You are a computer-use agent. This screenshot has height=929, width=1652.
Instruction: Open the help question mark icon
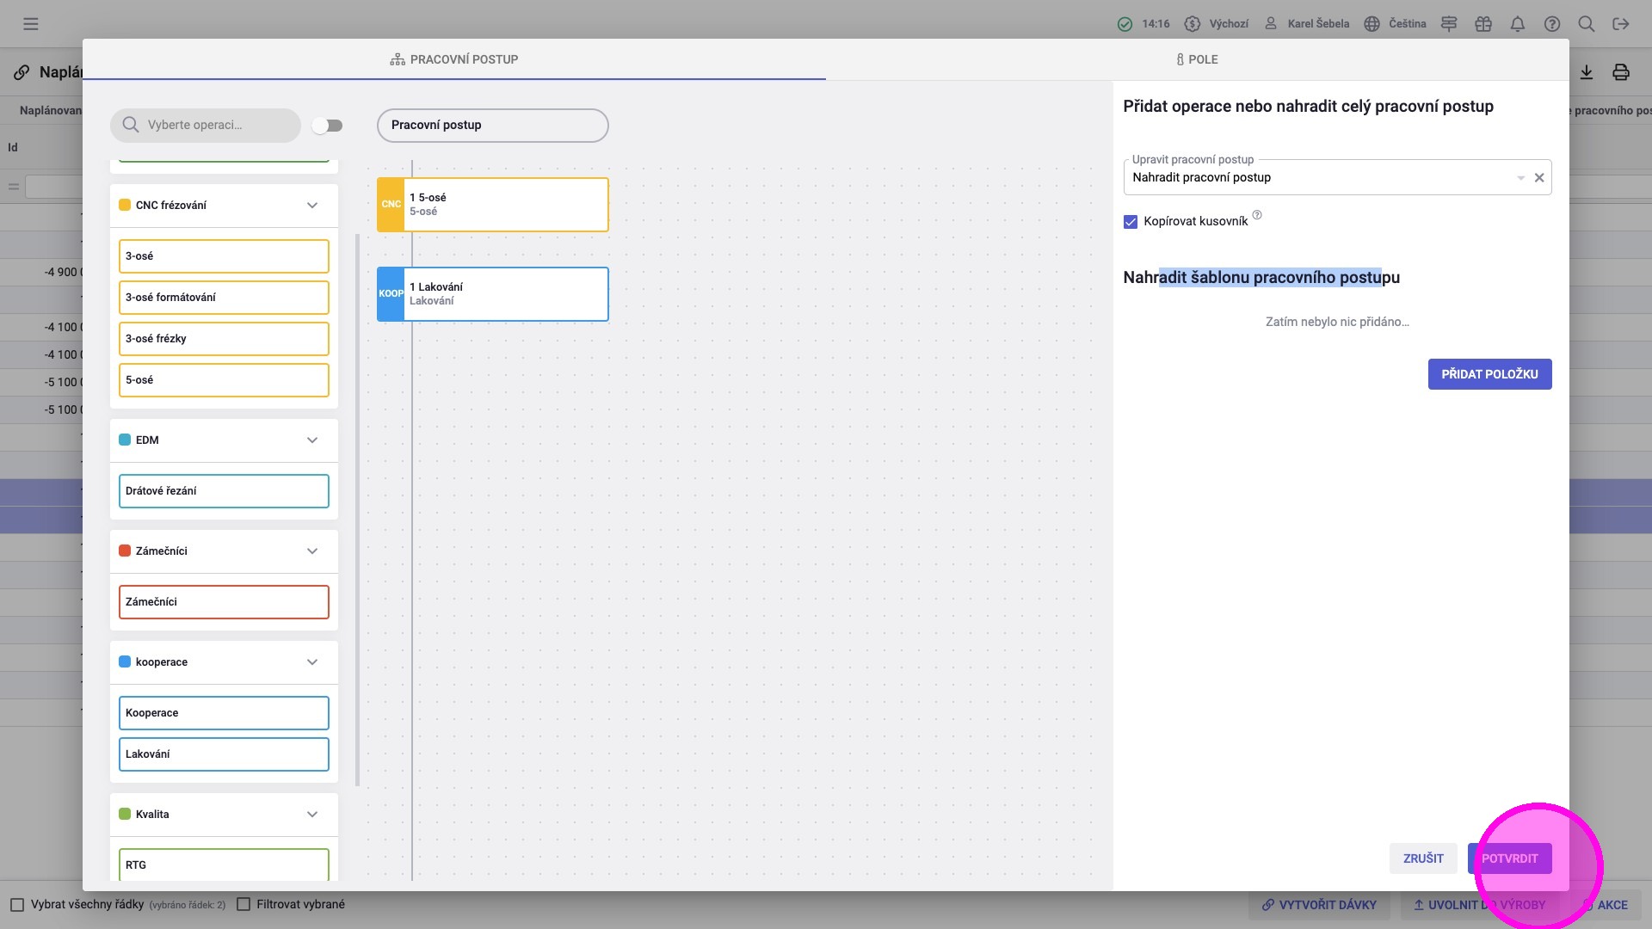coord(1551,24)
